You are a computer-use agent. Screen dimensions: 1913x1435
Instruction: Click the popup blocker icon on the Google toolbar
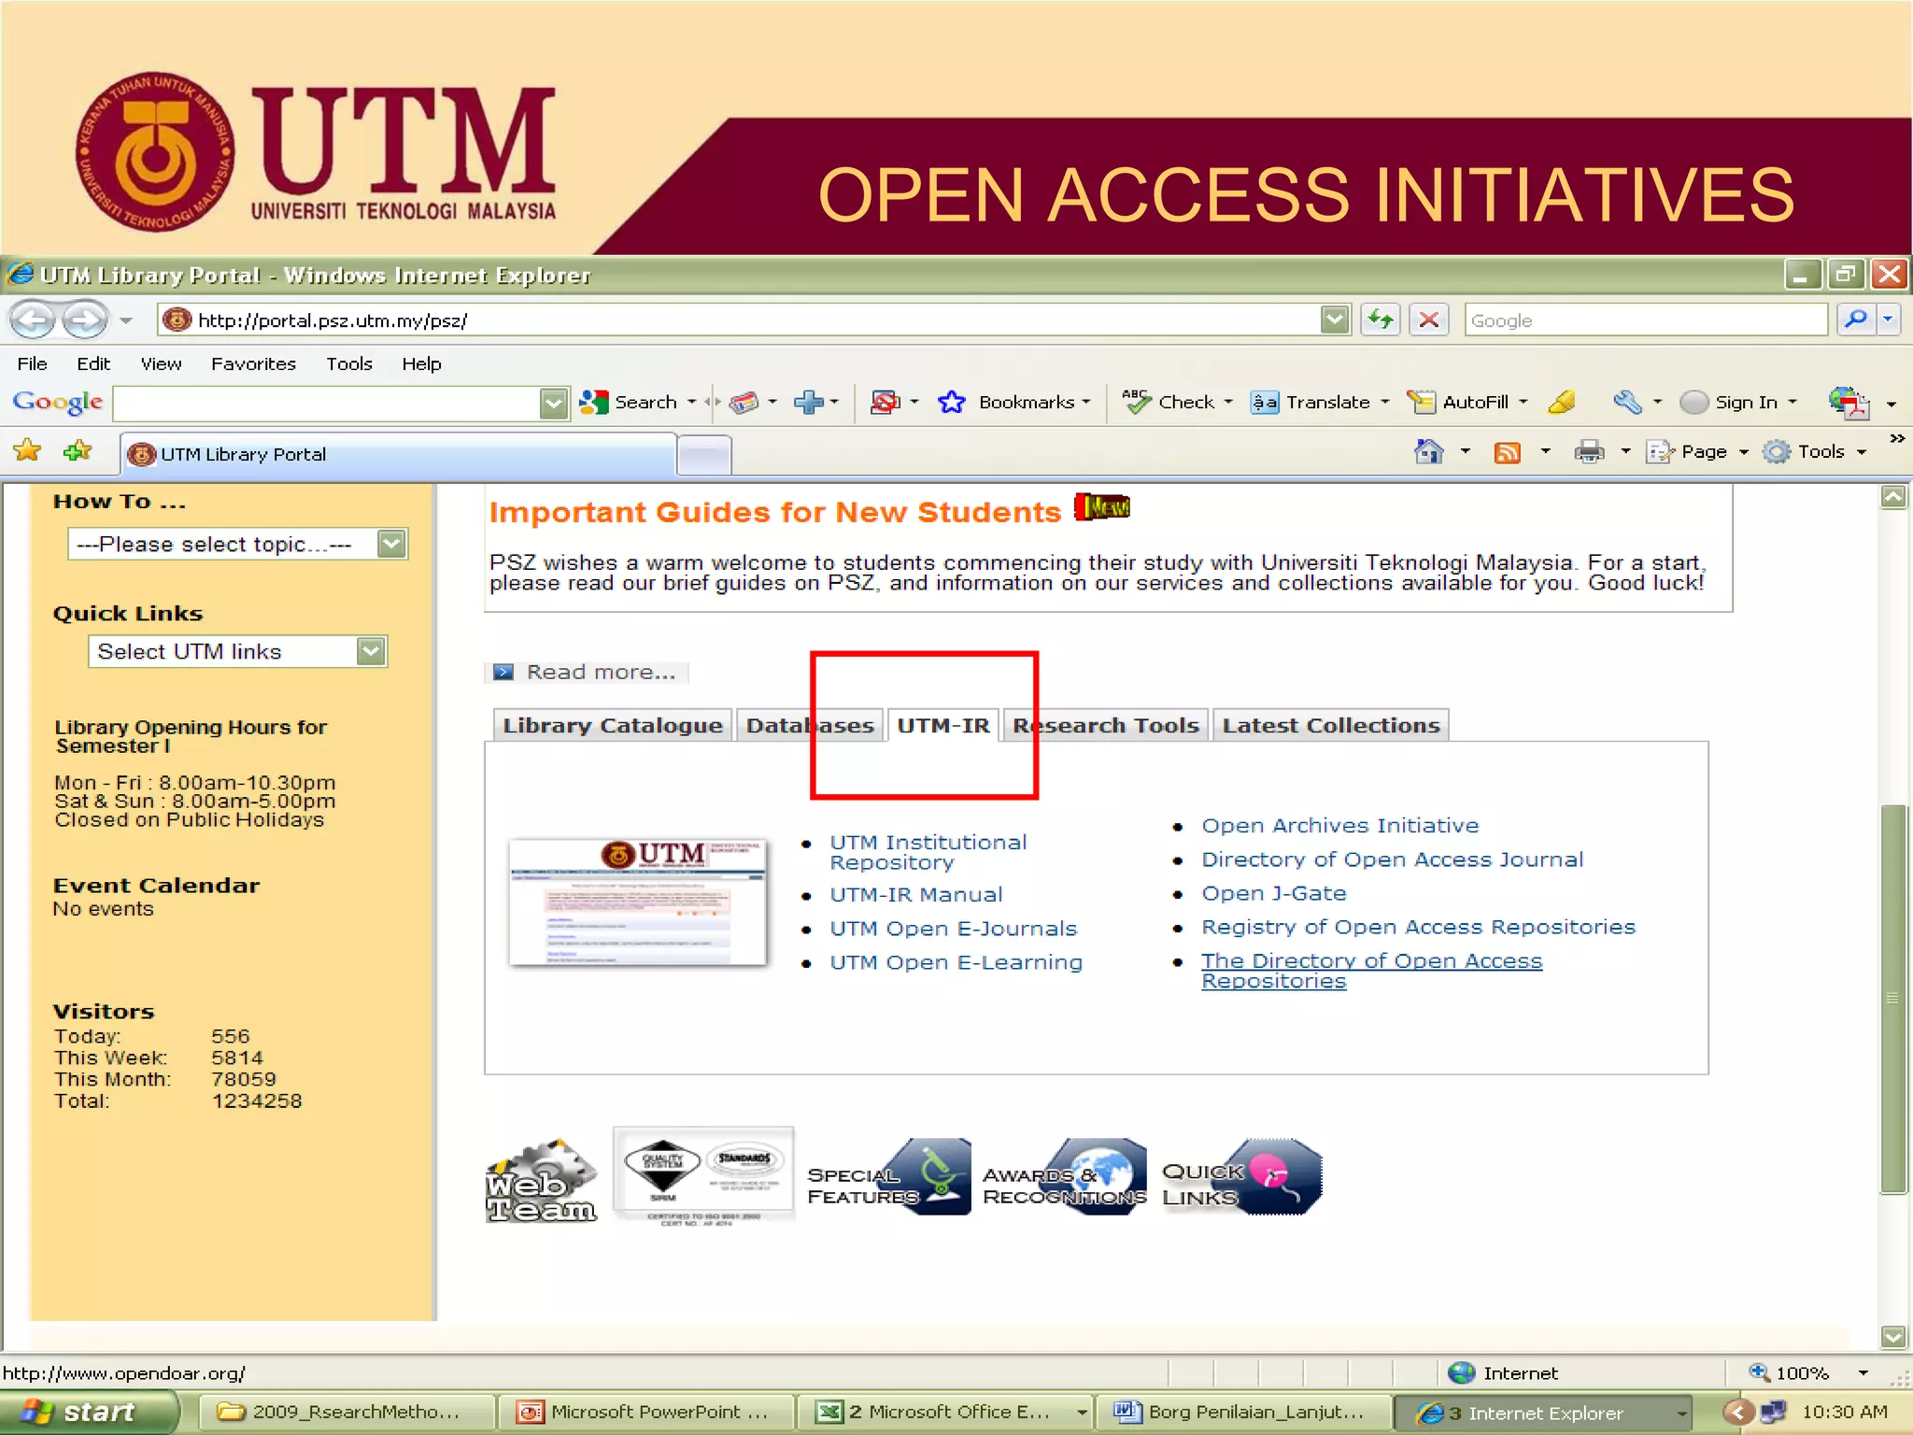point(886,403)
